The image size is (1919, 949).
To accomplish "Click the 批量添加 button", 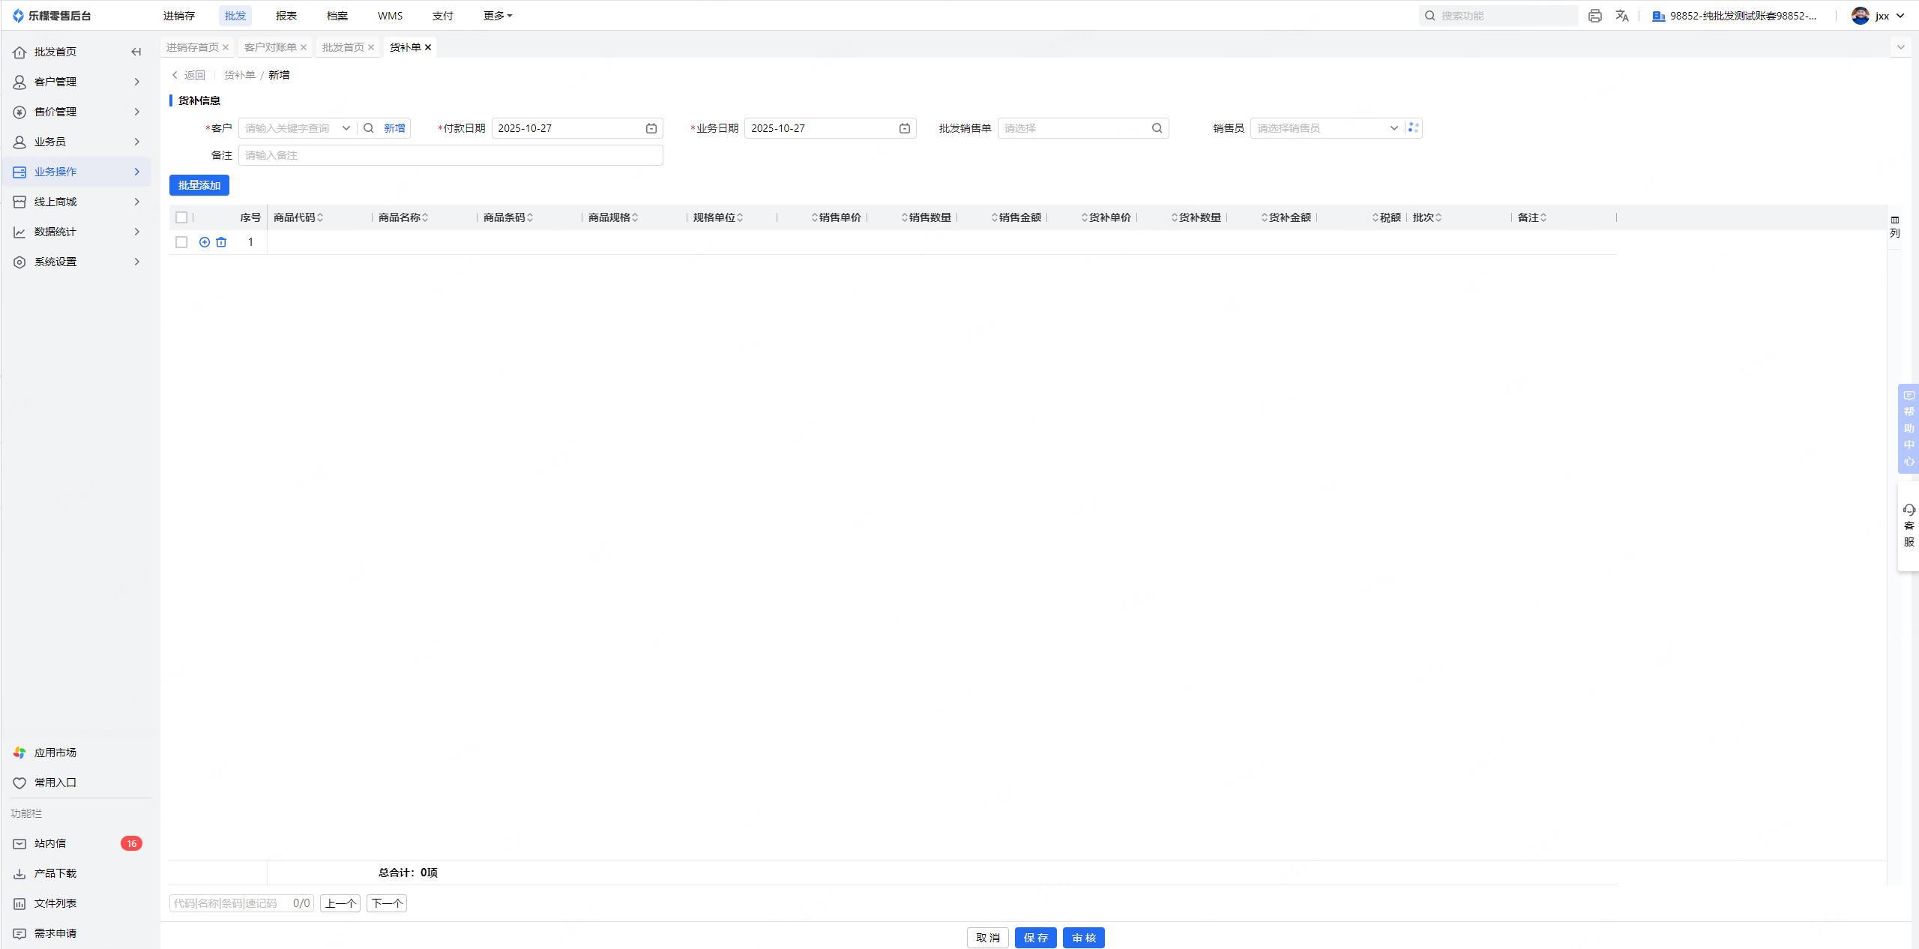I will [199, 185].
